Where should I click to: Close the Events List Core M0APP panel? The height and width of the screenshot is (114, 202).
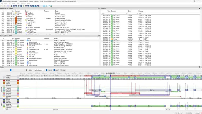pyautogui.click(x=100, y=36)
